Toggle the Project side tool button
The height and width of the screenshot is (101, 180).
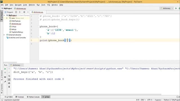[x=2, y=16]
